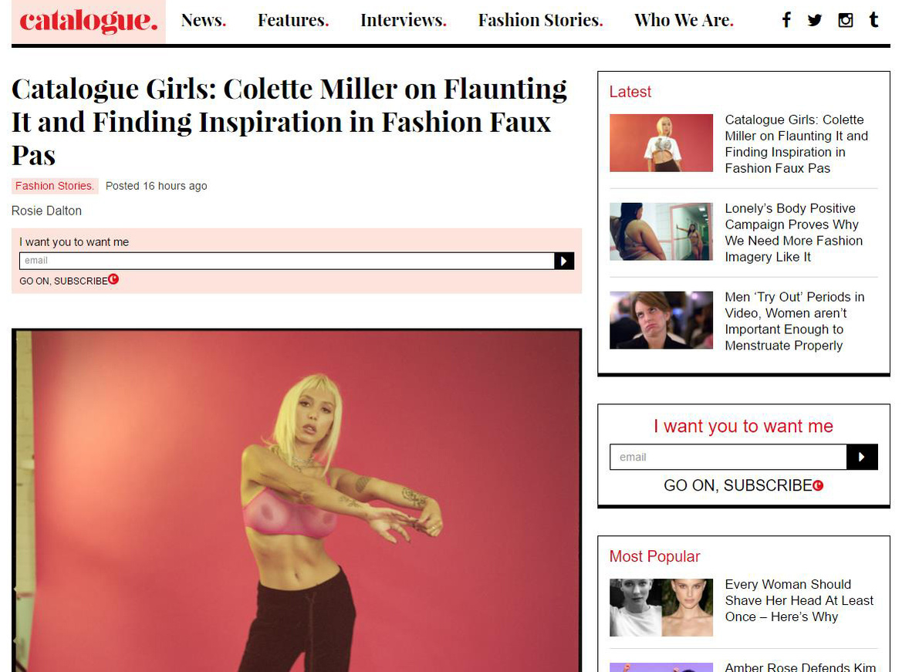Open the Men 'Try Out' Periods thumbnail
Image resolution: width=902 pixels, height=672 pixels.
point(661,320)
